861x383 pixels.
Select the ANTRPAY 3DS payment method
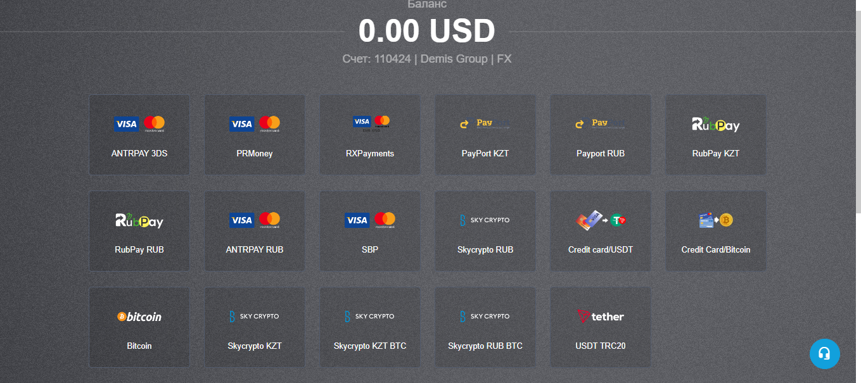[139, 135]
